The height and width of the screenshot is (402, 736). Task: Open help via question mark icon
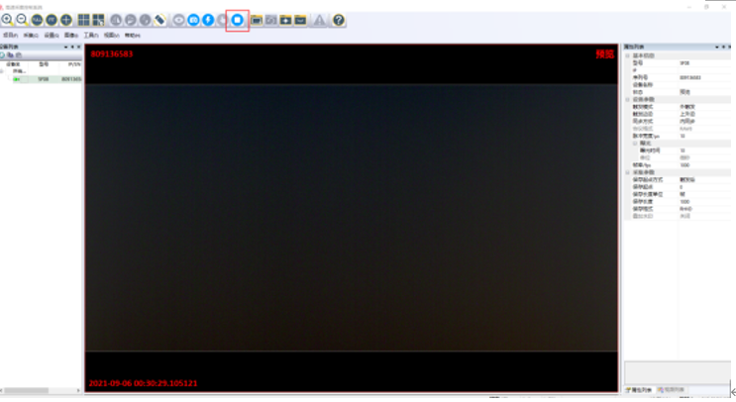[339, 20]
